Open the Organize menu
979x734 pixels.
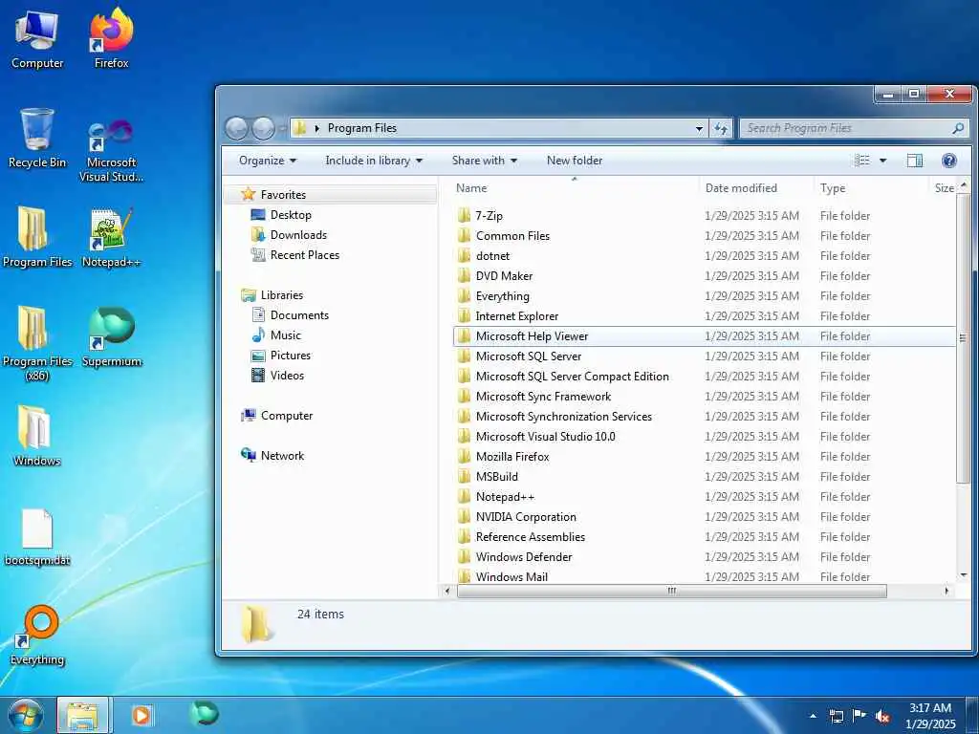(268, 161)
